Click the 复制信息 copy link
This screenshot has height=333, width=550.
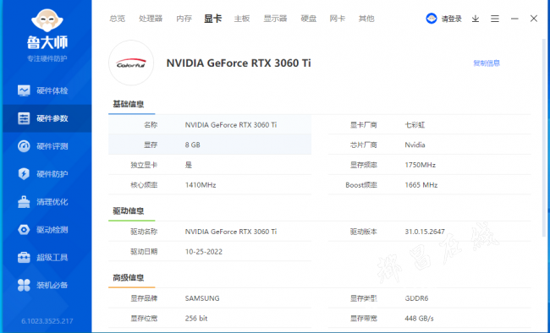coord(487,63)
